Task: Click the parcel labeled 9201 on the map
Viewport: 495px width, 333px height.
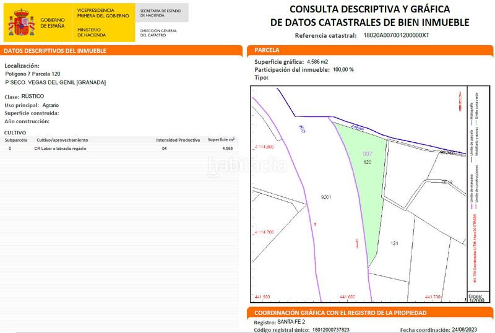Action: click(326, 197)
